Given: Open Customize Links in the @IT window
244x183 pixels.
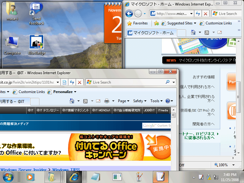Looking at the screenshot, I should [x=29, y=92].
